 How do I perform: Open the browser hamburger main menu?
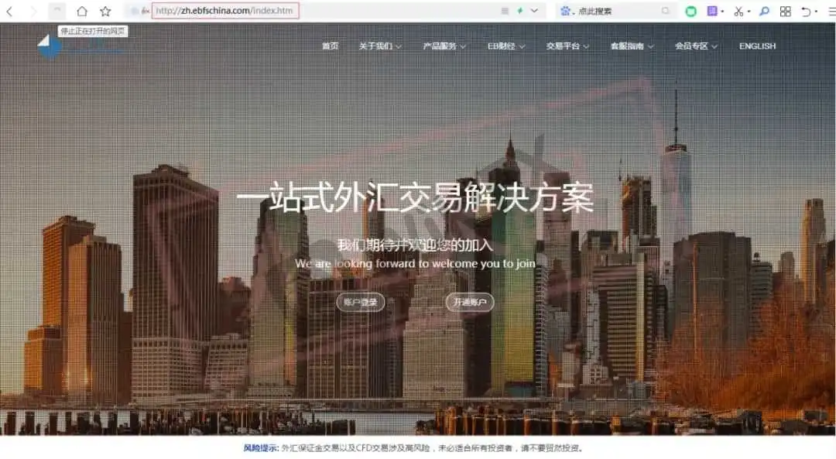pyautogui.click(x=831, y=11)
